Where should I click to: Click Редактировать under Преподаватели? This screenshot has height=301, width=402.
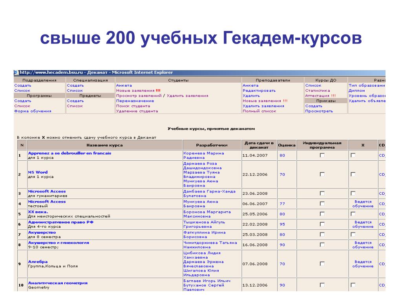259,91
